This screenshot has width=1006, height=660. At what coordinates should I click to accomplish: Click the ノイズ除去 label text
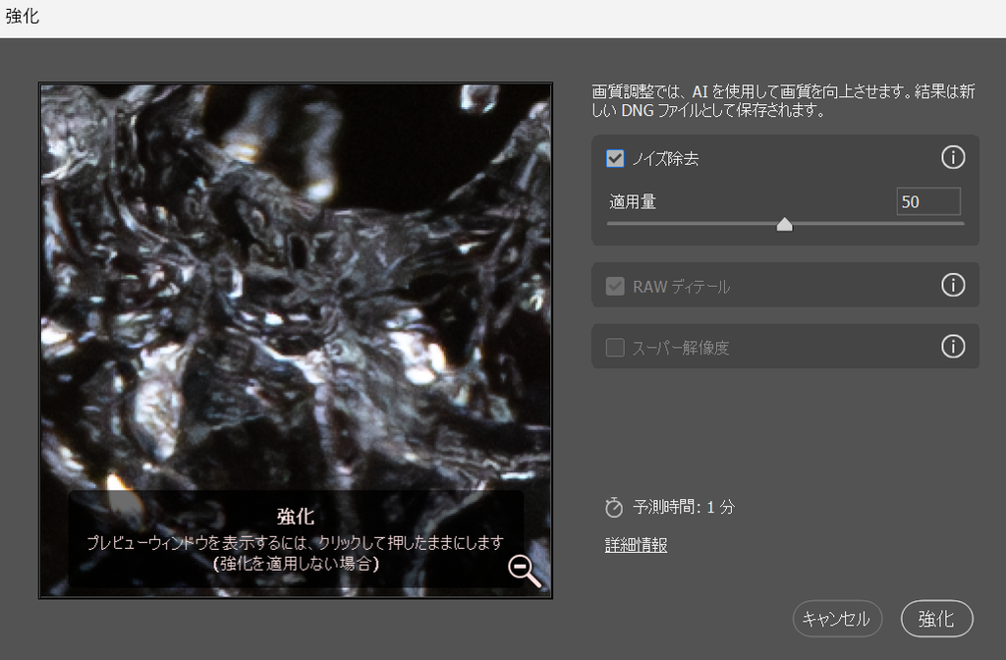click(x=665, y=159)
